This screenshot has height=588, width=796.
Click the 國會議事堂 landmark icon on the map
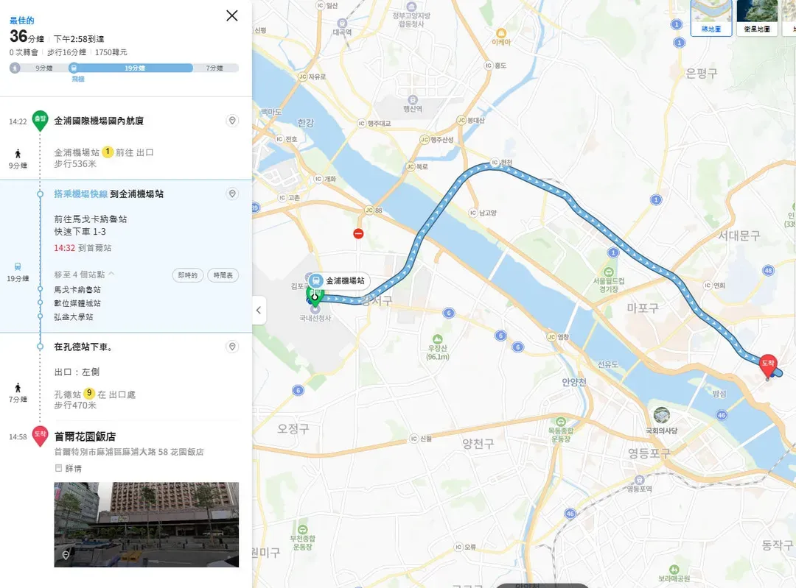click(661, 415)
